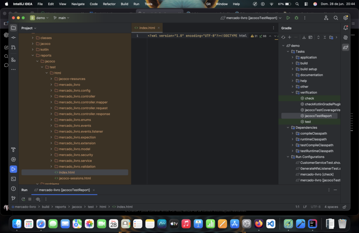Collapse the reports folder

click(x=33, y=55)
